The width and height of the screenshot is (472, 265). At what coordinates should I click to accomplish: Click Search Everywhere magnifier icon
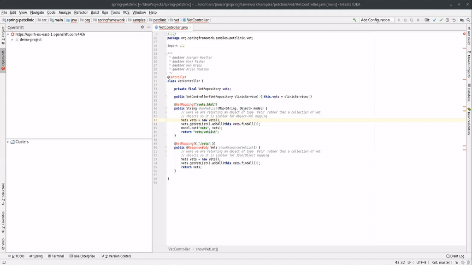pyautogui.click(x=468, y=20)
